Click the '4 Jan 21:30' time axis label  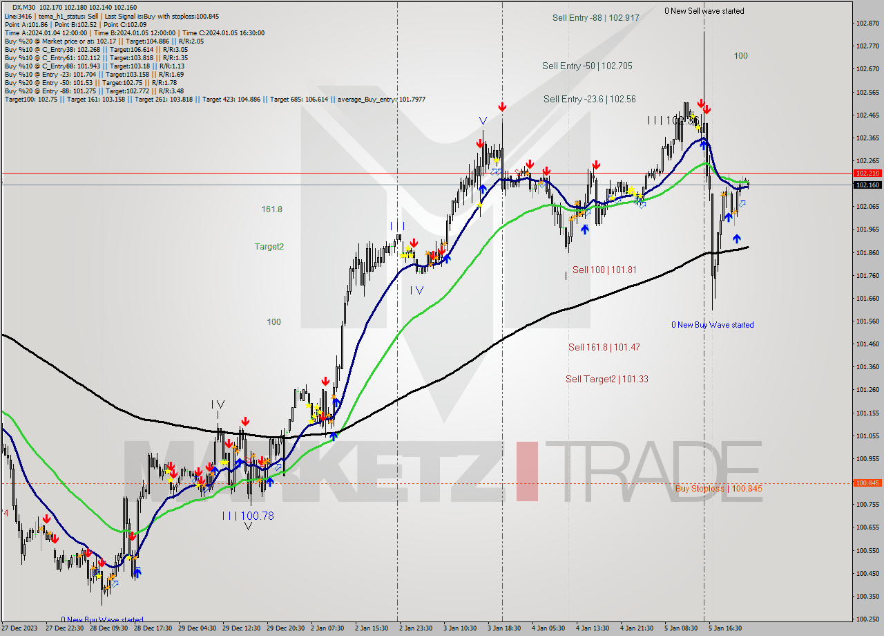click(637, 628)
